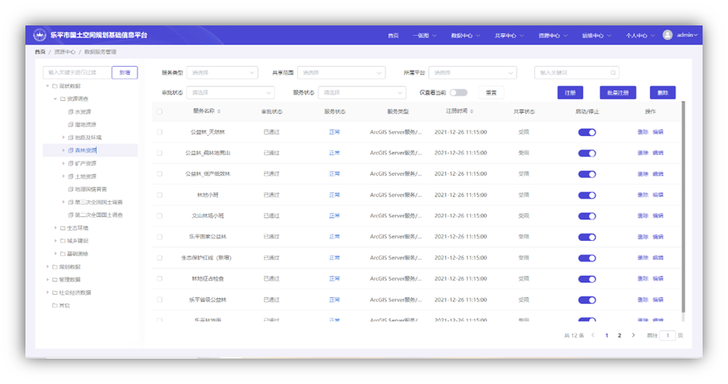Enable the 仅查看当前 switch
This screenshot has width=728, height=384.
tap(459, 92)
